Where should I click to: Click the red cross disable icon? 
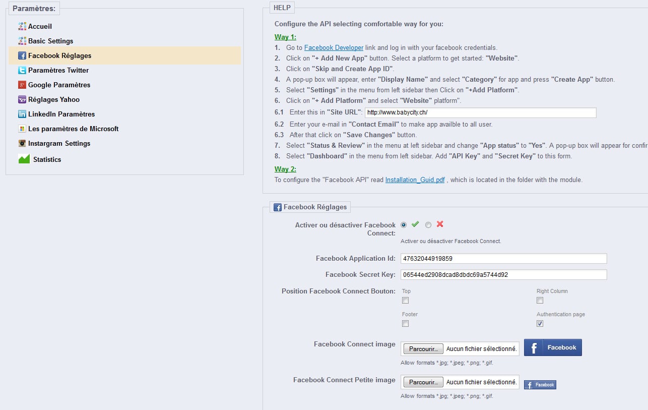[440, 224]
